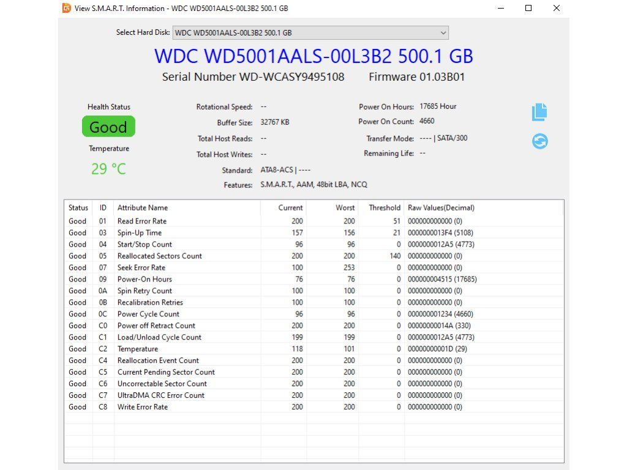Click the Attribute Name column header
627x470 pixels.
143,207
